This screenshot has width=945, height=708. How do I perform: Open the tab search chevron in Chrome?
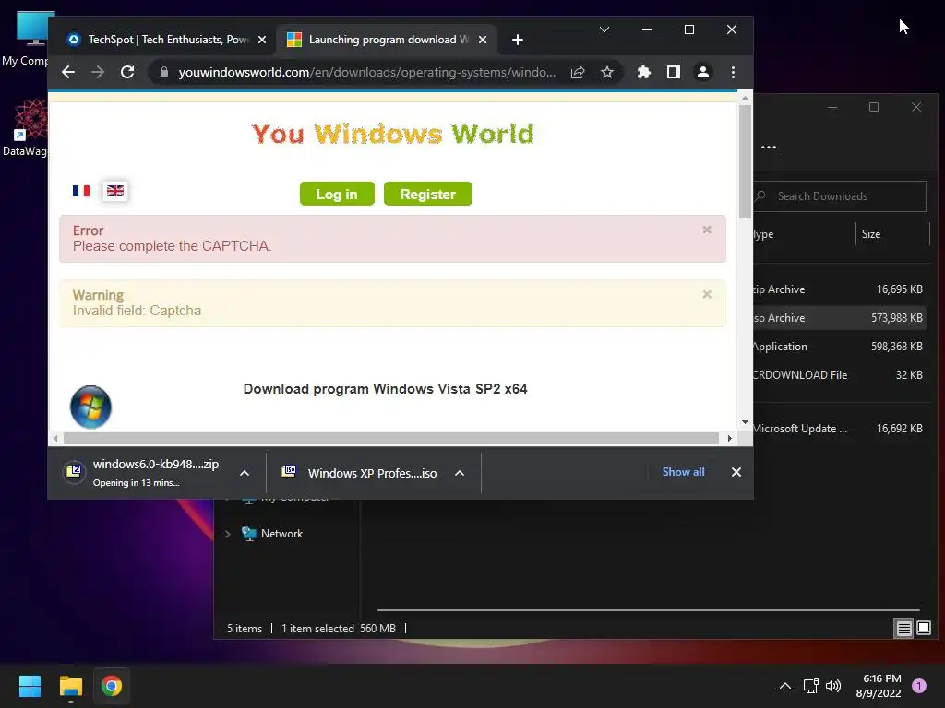[604, 29]
